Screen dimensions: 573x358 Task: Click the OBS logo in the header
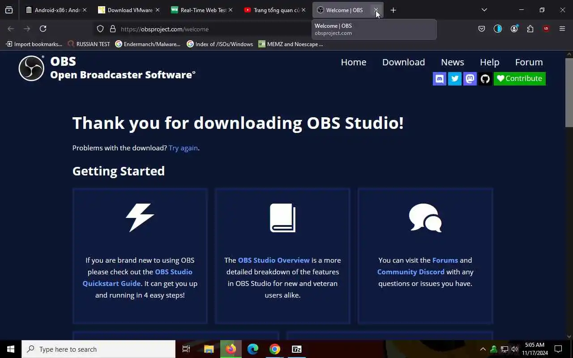31,68
